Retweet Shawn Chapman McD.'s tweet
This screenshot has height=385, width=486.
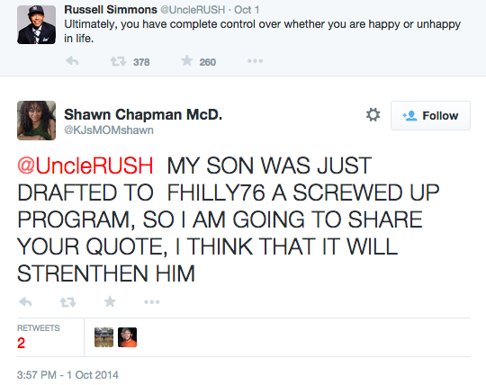pyautogui.click(x=67, y=301)
